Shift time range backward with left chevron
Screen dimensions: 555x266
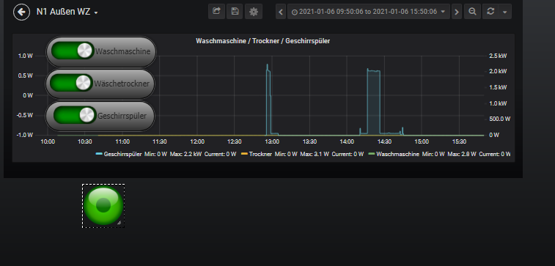pyautogui.click(x=281, y=12)
